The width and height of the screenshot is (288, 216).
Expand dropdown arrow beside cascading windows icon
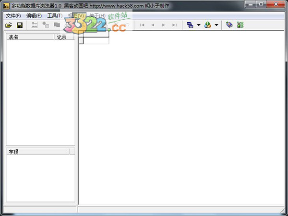click(x=198, y=25)
